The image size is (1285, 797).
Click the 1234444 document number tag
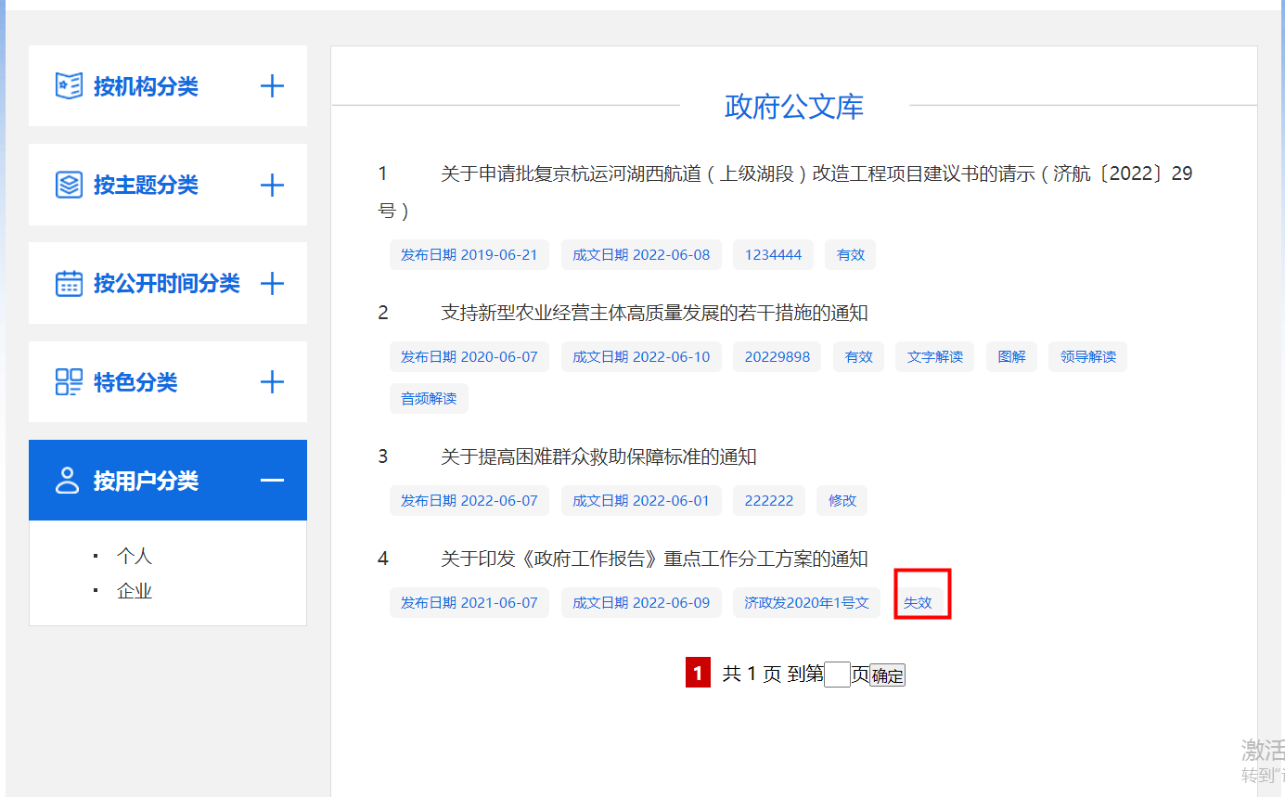(x=773, y=255)
